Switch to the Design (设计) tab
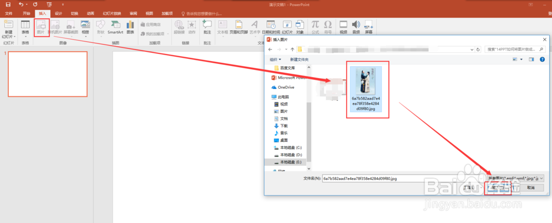This screenshot has height=223, width=552. (x=59, y=14)
